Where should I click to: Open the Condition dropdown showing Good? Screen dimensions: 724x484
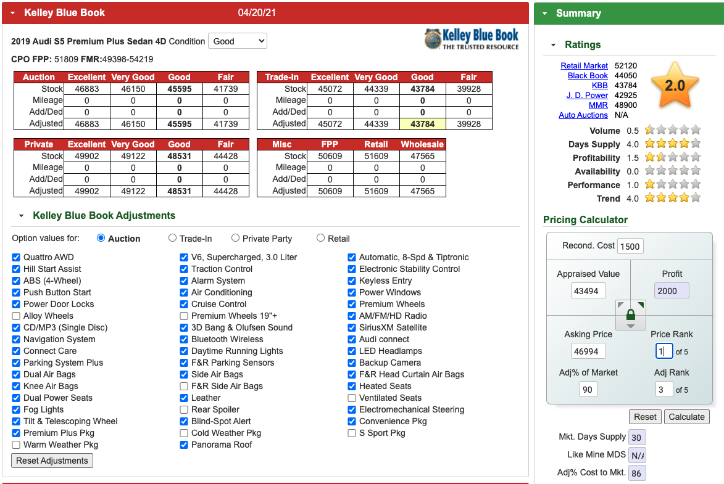point(237,40)
